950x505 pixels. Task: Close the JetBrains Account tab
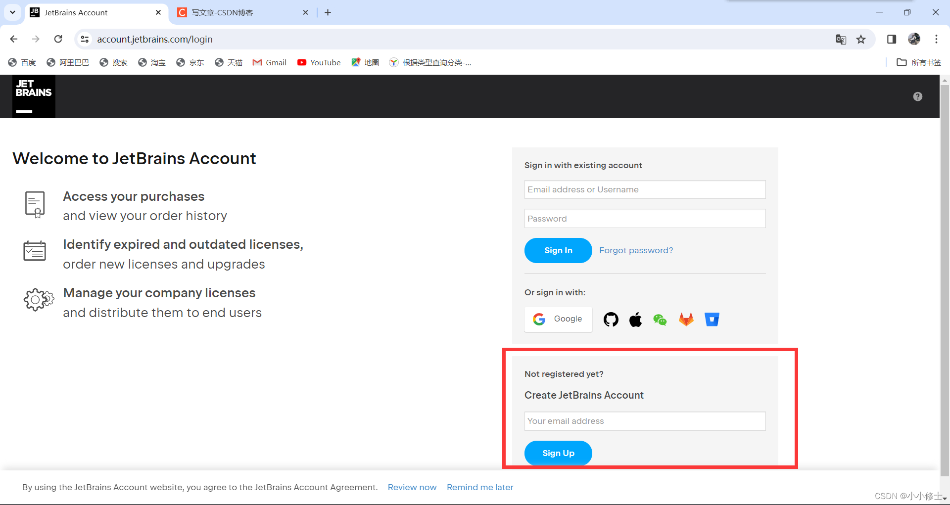[158, 12]
